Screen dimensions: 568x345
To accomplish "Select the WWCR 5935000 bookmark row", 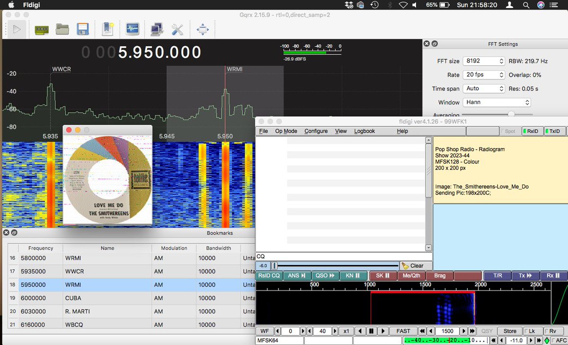I will [131, 272].
